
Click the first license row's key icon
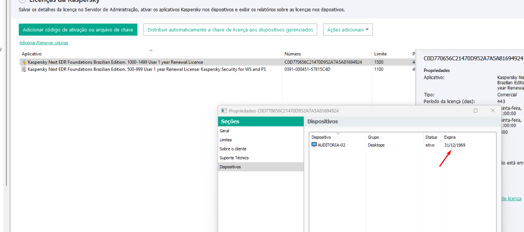coord(24,62)
